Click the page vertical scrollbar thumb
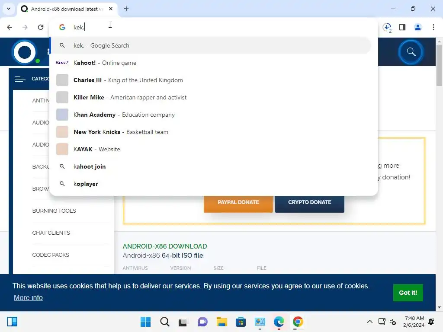Image resolution: width=443 pixels, height=332 pixels. (x=439, y=66)
